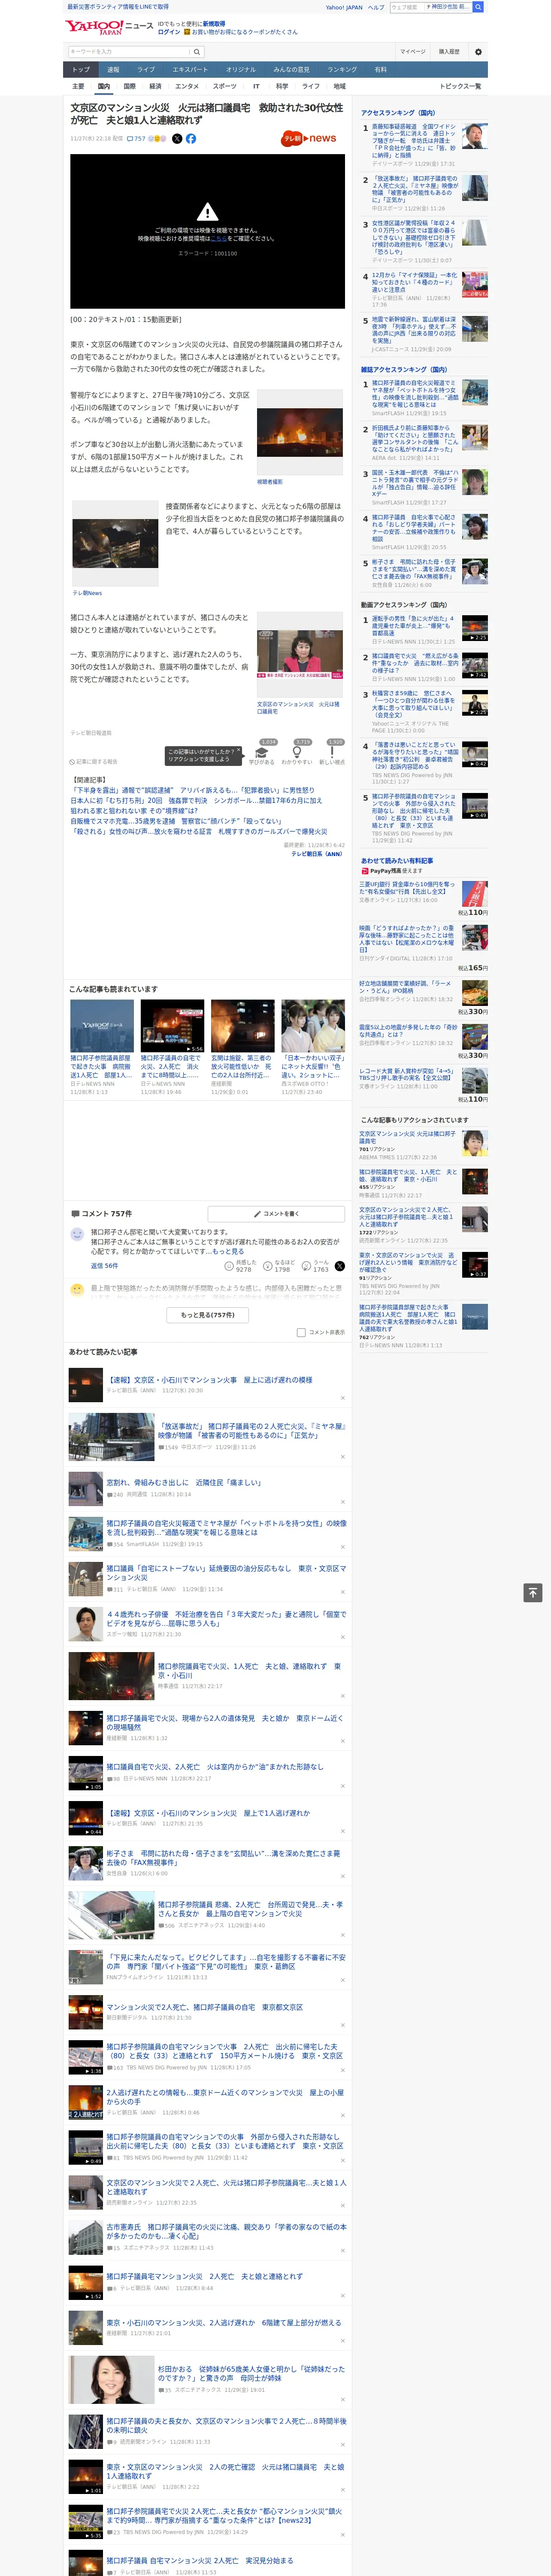Click the back-to-top arrow button
Viewport: 551px width, 2576px height.
[x=533, y=1592]
